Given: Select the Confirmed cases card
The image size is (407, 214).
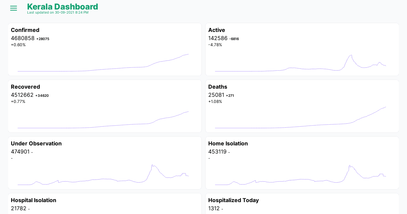Looking at the screenshot, I should tap(104, 49).
